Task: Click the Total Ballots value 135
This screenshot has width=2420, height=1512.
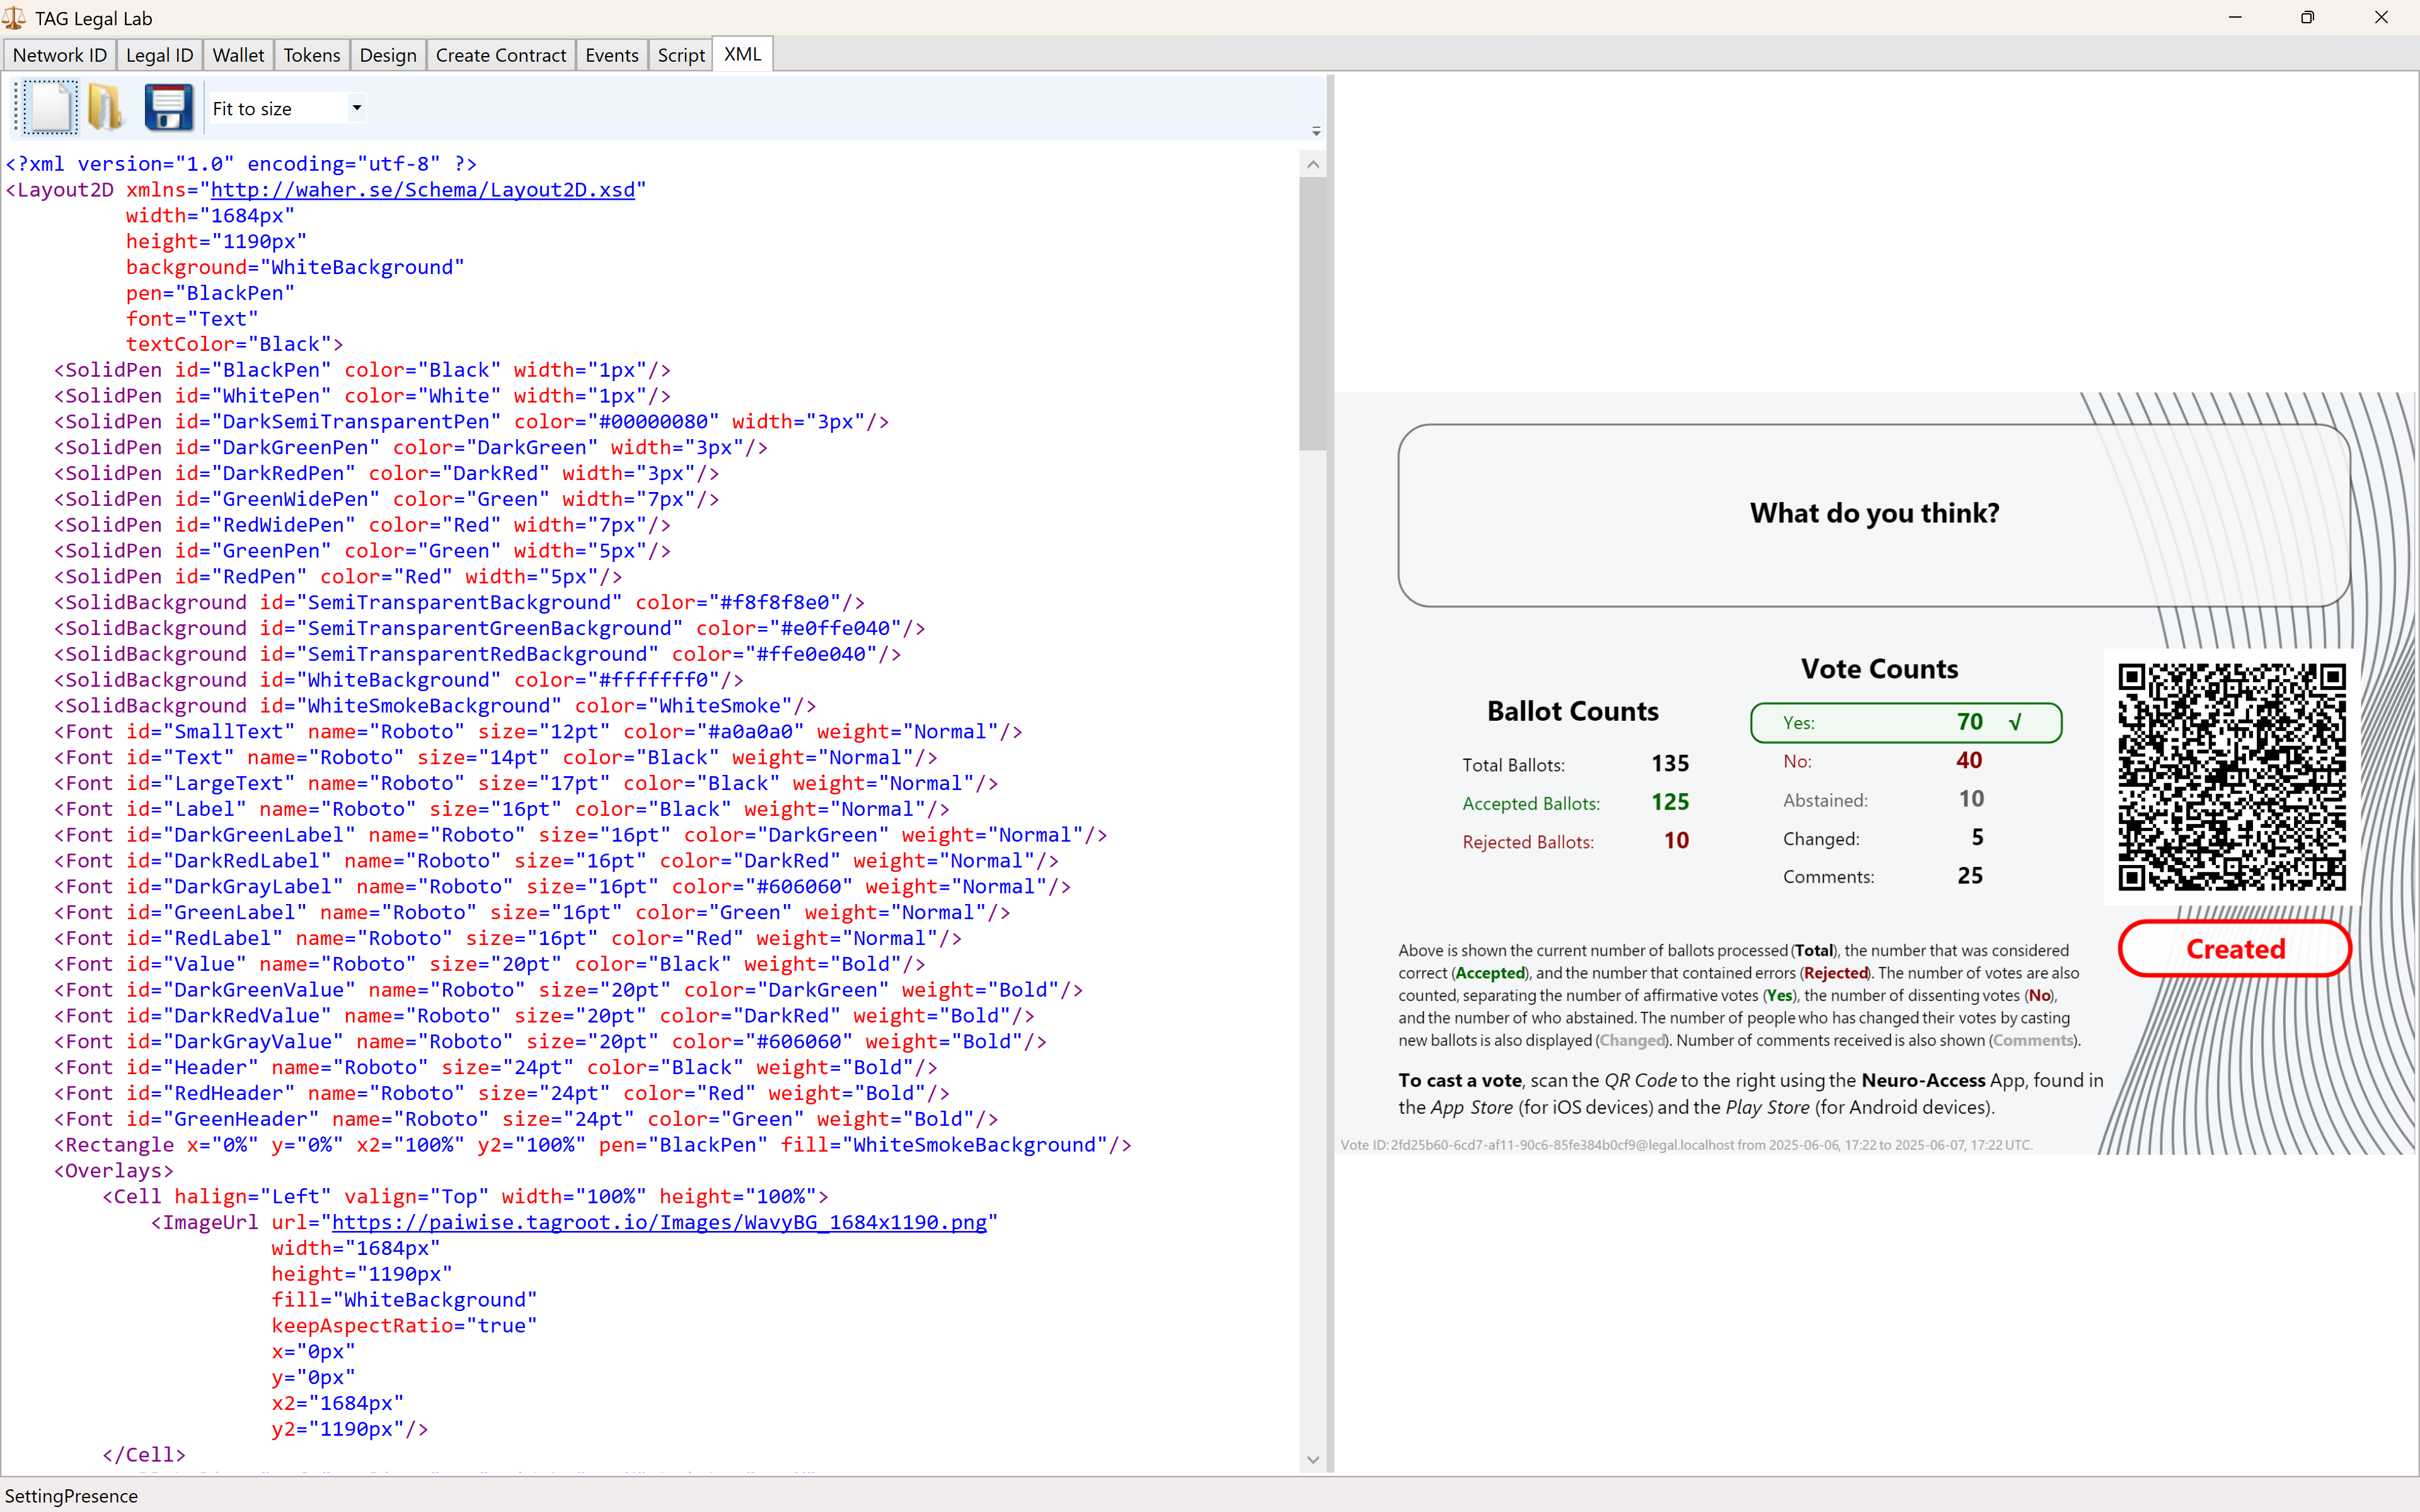Action: coord(1670,764)
